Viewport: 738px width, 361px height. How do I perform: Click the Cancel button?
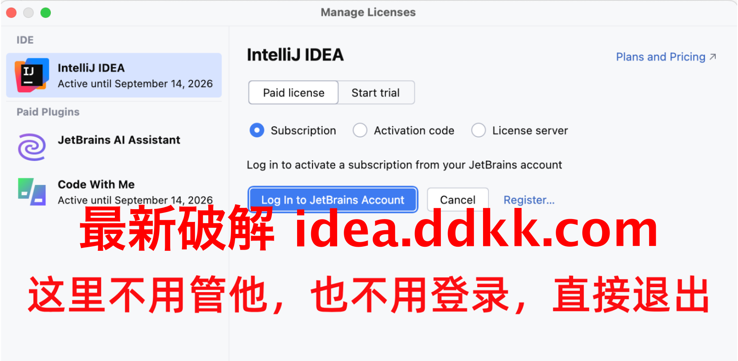click(x=458, y=200)
